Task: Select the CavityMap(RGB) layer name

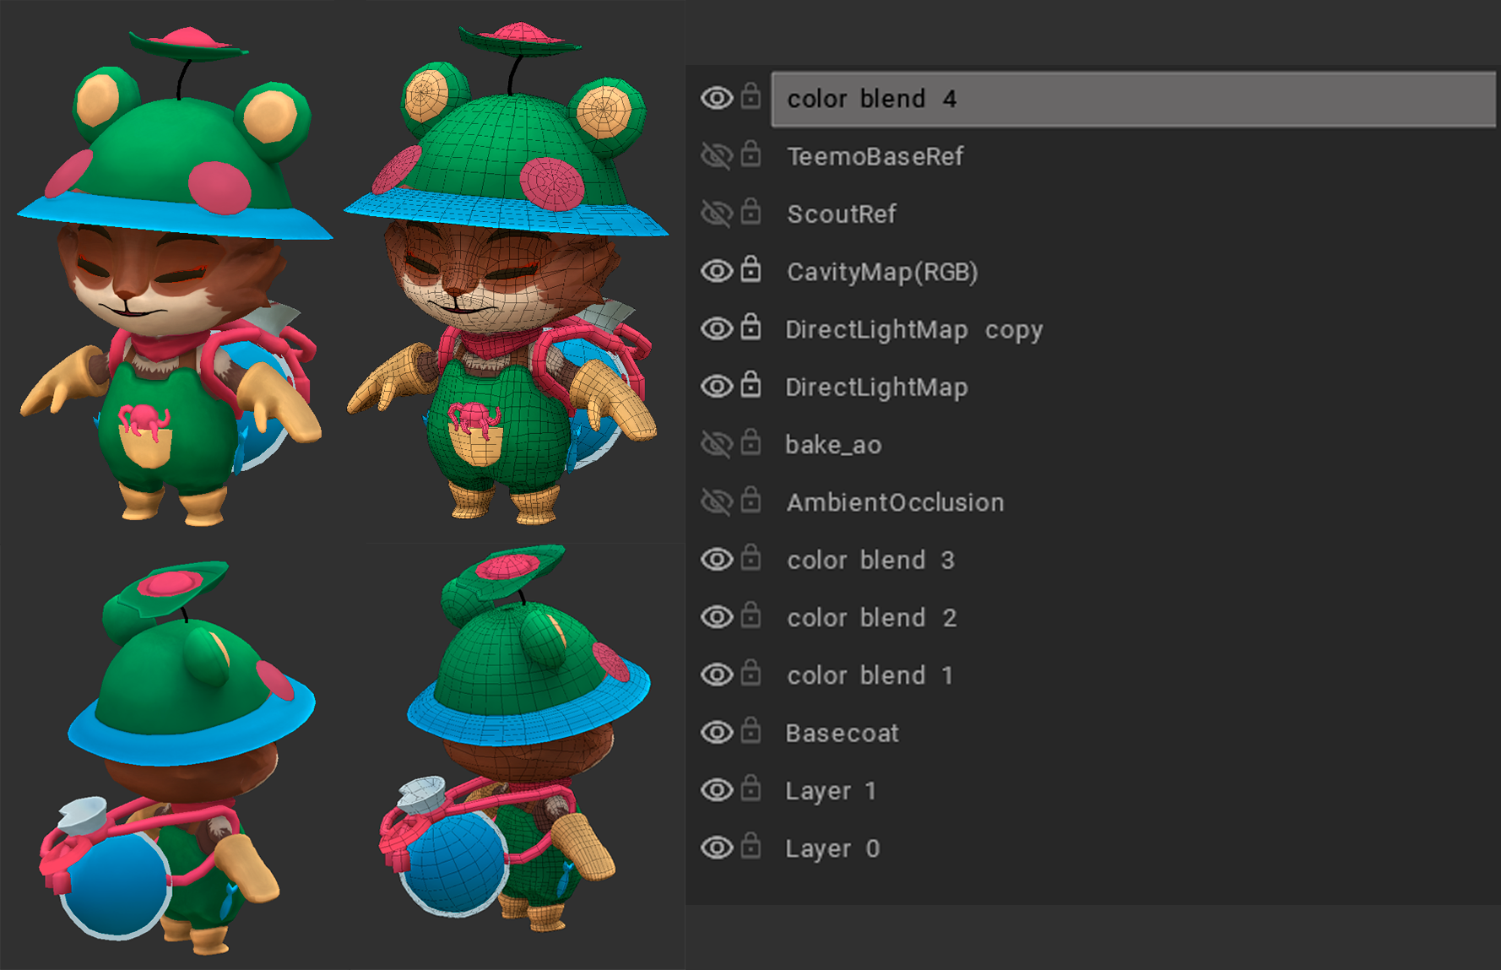Action: pyautogui.click(x=882, y=272)
